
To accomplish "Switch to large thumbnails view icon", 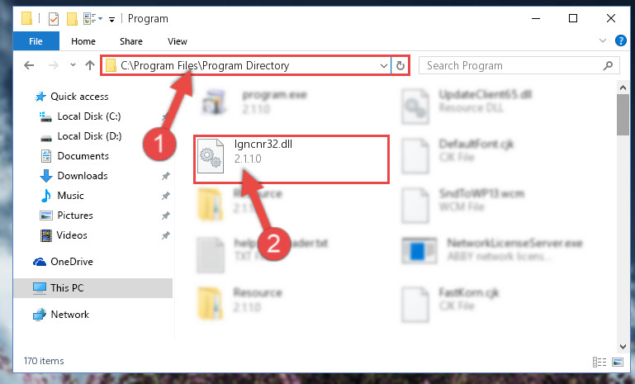I will click(x=618, y=362).
